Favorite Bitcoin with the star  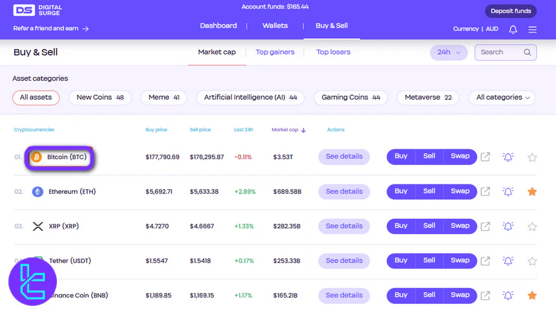pos(532,157)
